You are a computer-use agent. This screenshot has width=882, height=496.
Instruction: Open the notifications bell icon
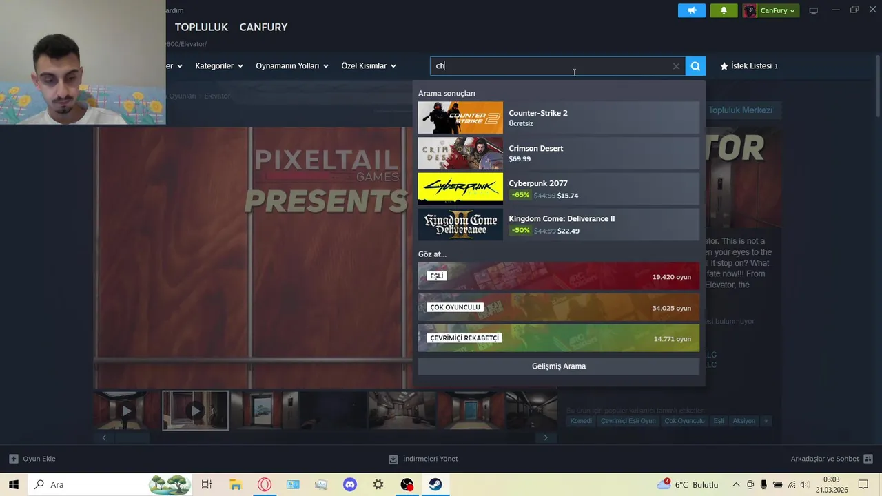coord(724,10)
